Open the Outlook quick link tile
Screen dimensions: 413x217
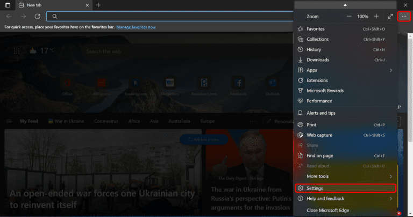273,87
